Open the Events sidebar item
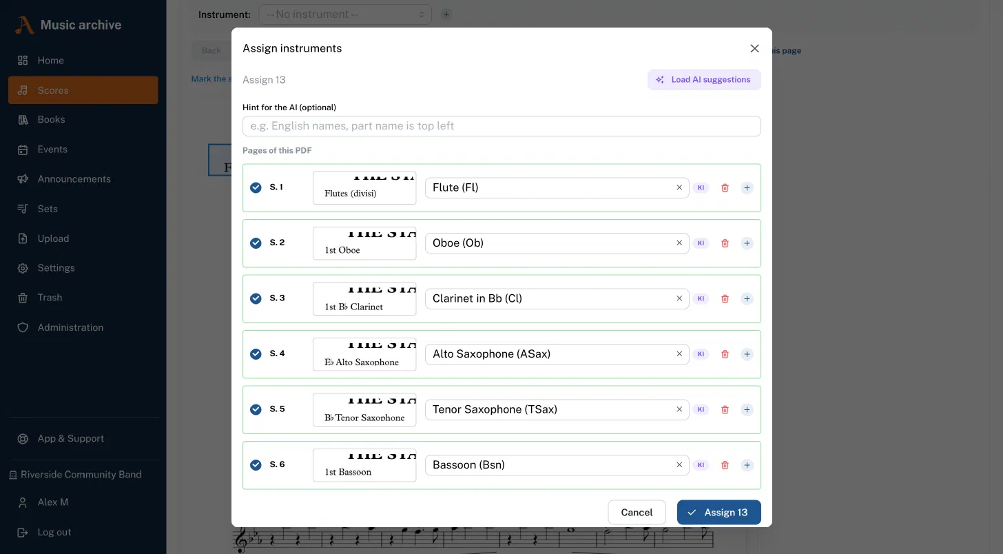 point(83,150)
